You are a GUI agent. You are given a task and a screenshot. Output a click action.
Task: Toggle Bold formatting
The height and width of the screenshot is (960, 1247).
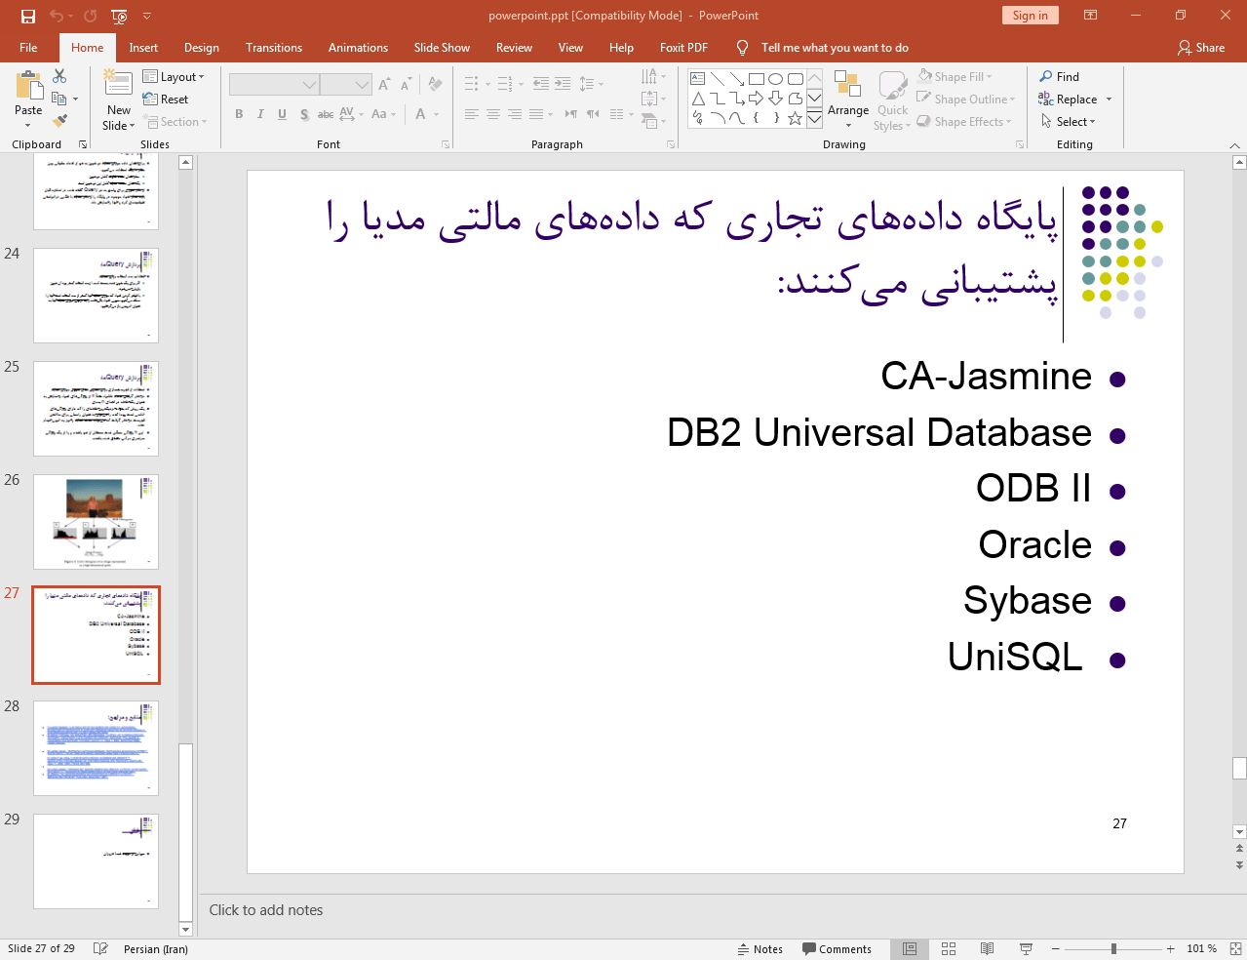[239, 114]
